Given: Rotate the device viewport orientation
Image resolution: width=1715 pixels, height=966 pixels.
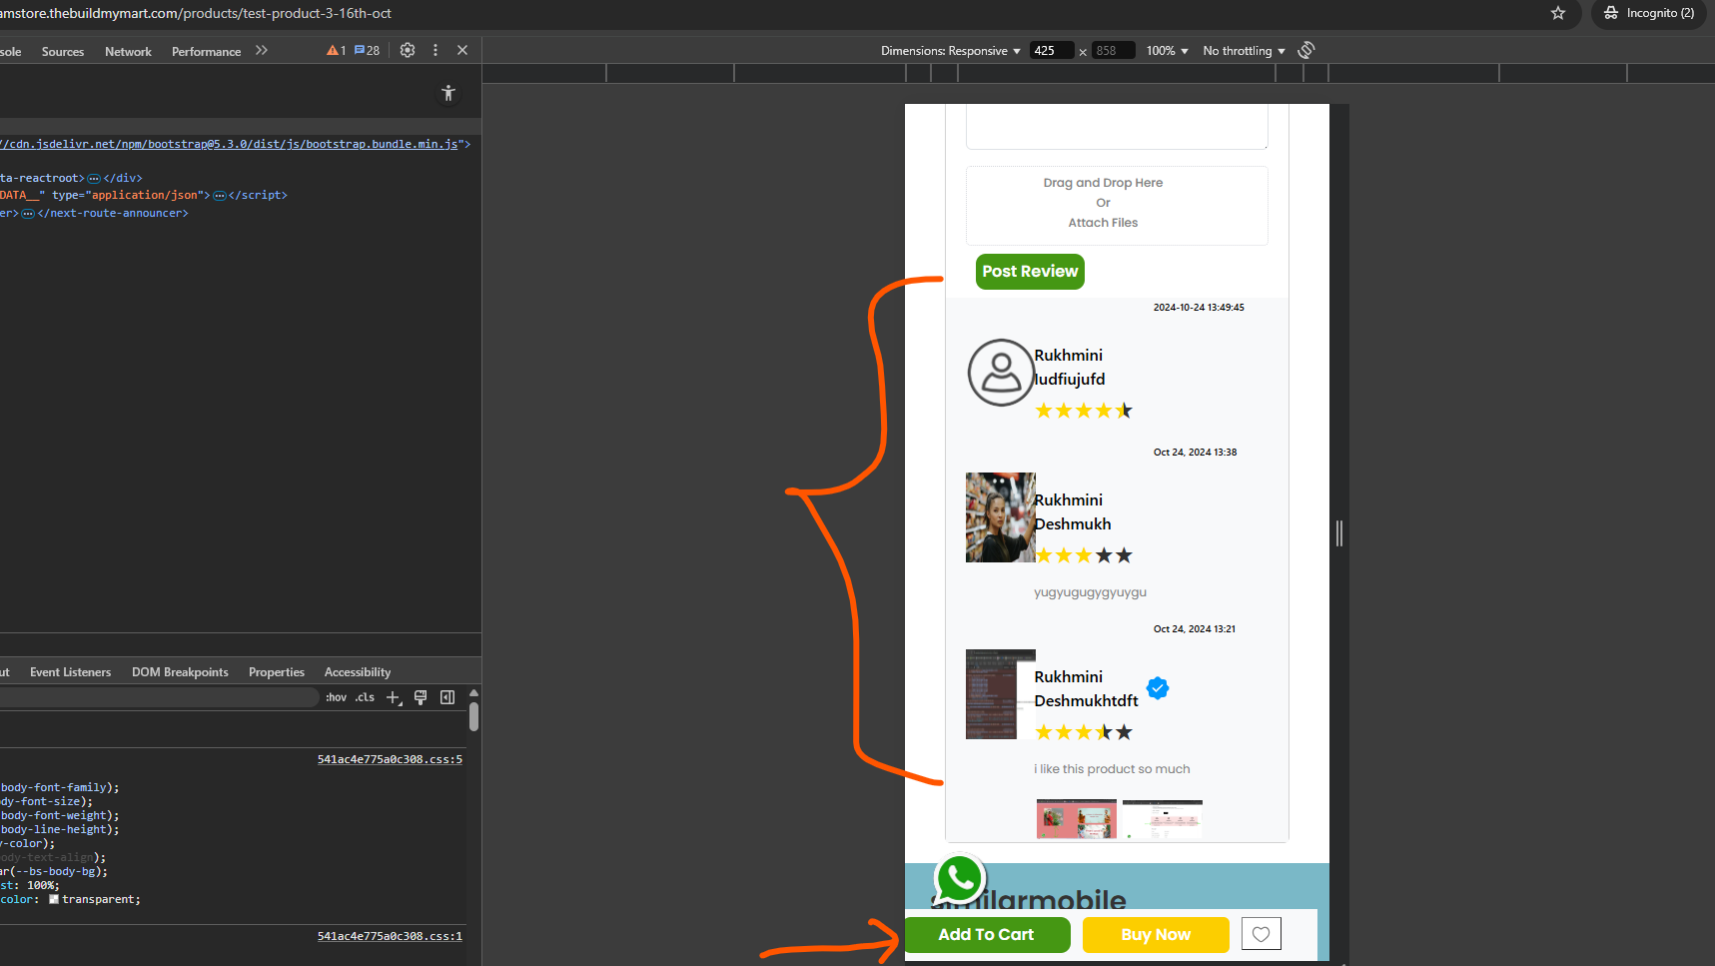Looking at the screenshot, I should pyautogui.click(x=1306, y=50).
